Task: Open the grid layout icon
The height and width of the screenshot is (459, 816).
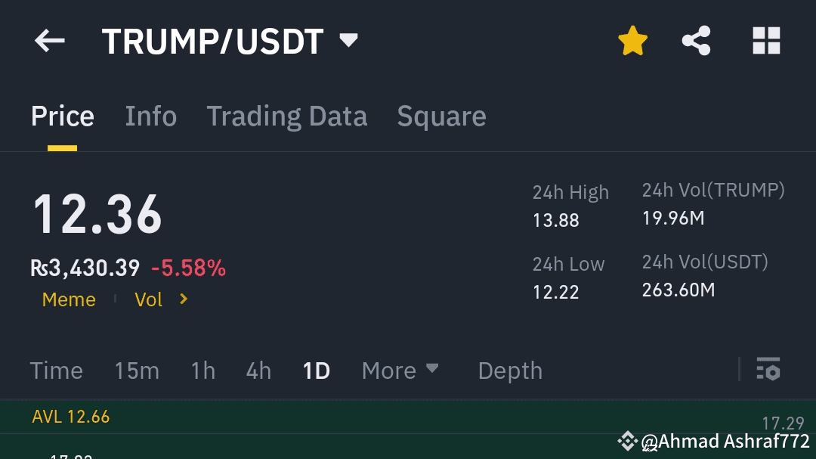Action: pyautogui.click(x=767, y=41)
